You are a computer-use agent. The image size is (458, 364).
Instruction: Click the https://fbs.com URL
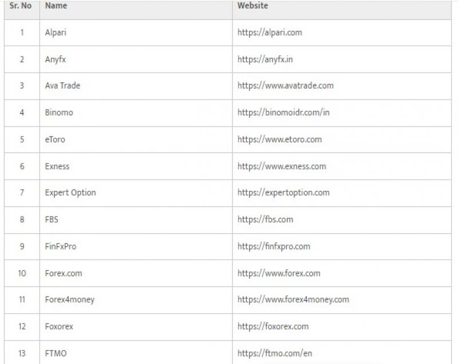tap(265, 219)
